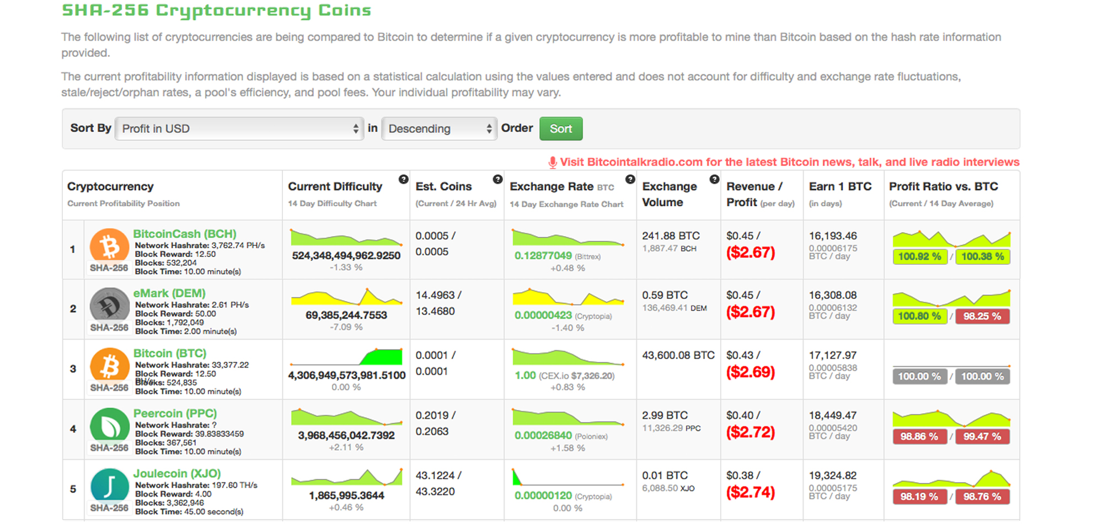Click BitcoinCash profit ratio sparkline chart
This screenshot has height=524, width=1103.
pyautogui.click(x=951, y=239)
